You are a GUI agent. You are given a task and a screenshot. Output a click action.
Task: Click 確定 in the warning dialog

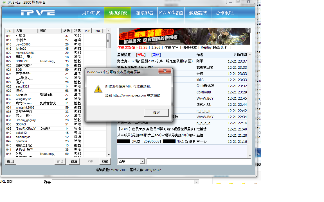156,113
